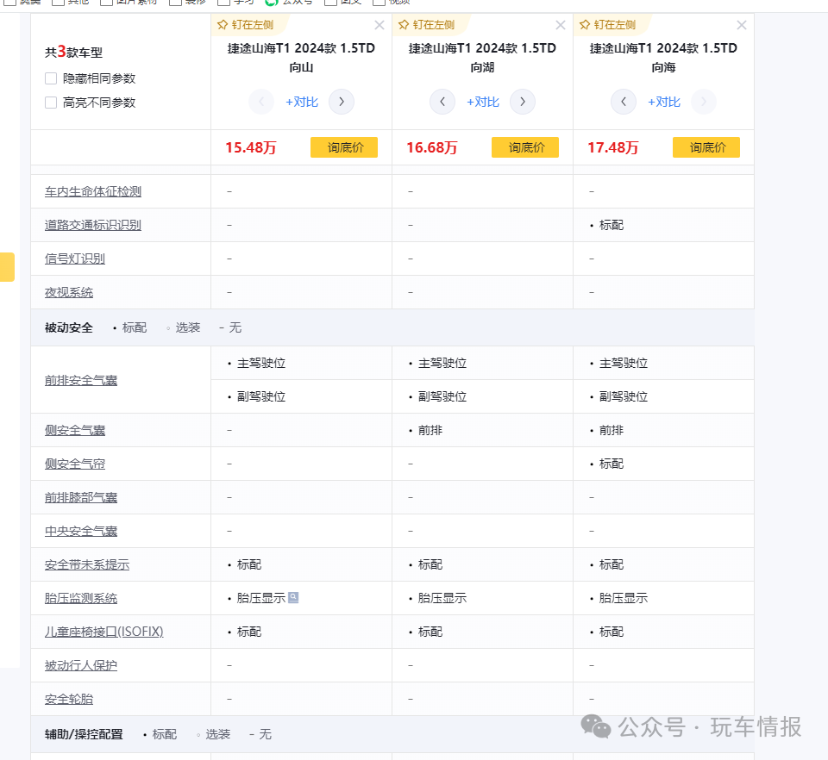The height and width of the screenshot is (760, 828).
Task: Open the 侧安全气帘 parameter link
Action: coord(75,464)
